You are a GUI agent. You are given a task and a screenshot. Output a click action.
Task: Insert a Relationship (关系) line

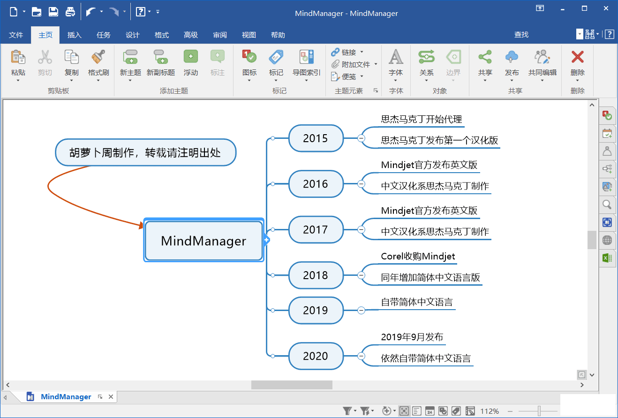(x=426, y=57)
